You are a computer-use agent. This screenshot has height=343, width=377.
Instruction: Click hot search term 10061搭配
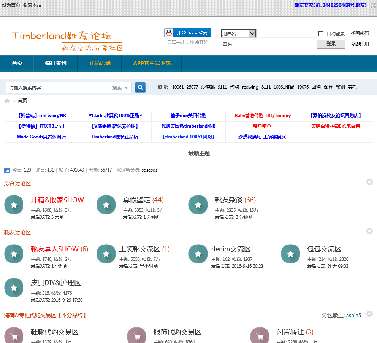284,87
